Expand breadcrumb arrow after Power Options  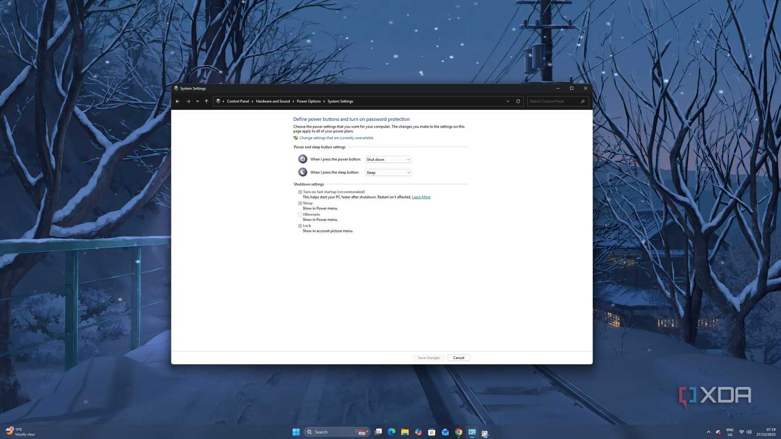pos(324,101)
